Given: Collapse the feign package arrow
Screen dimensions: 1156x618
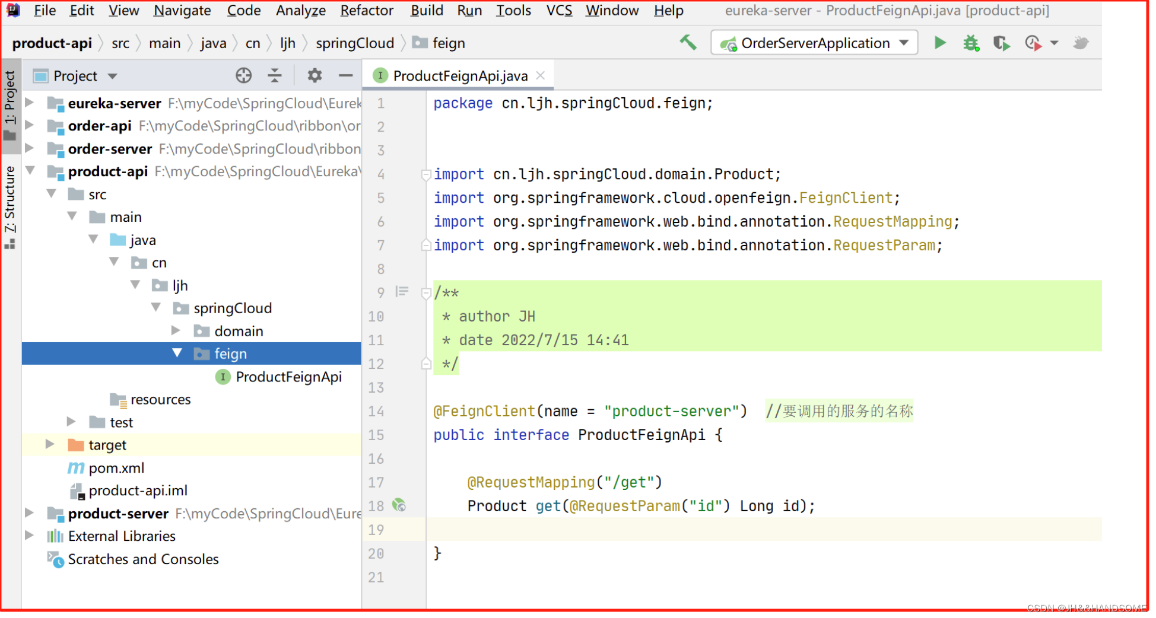Looking at the screenshot, I should (x=177, y=354).
